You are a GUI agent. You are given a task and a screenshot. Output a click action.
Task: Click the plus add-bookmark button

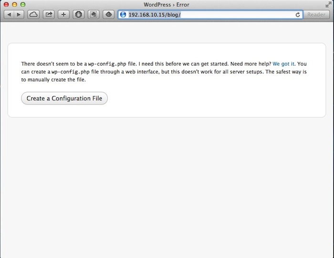click(x=64, y=15)
